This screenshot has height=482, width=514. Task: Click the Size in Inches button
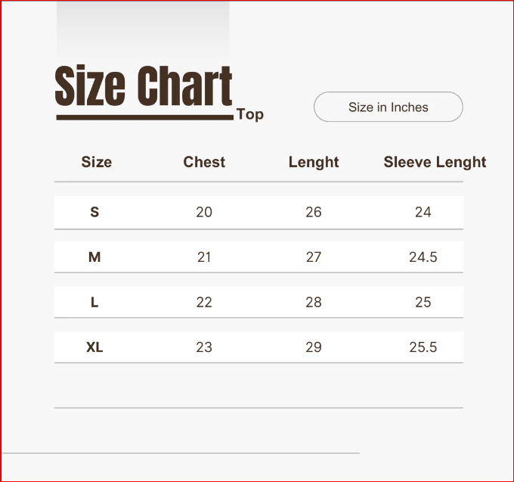coord(388,107)
